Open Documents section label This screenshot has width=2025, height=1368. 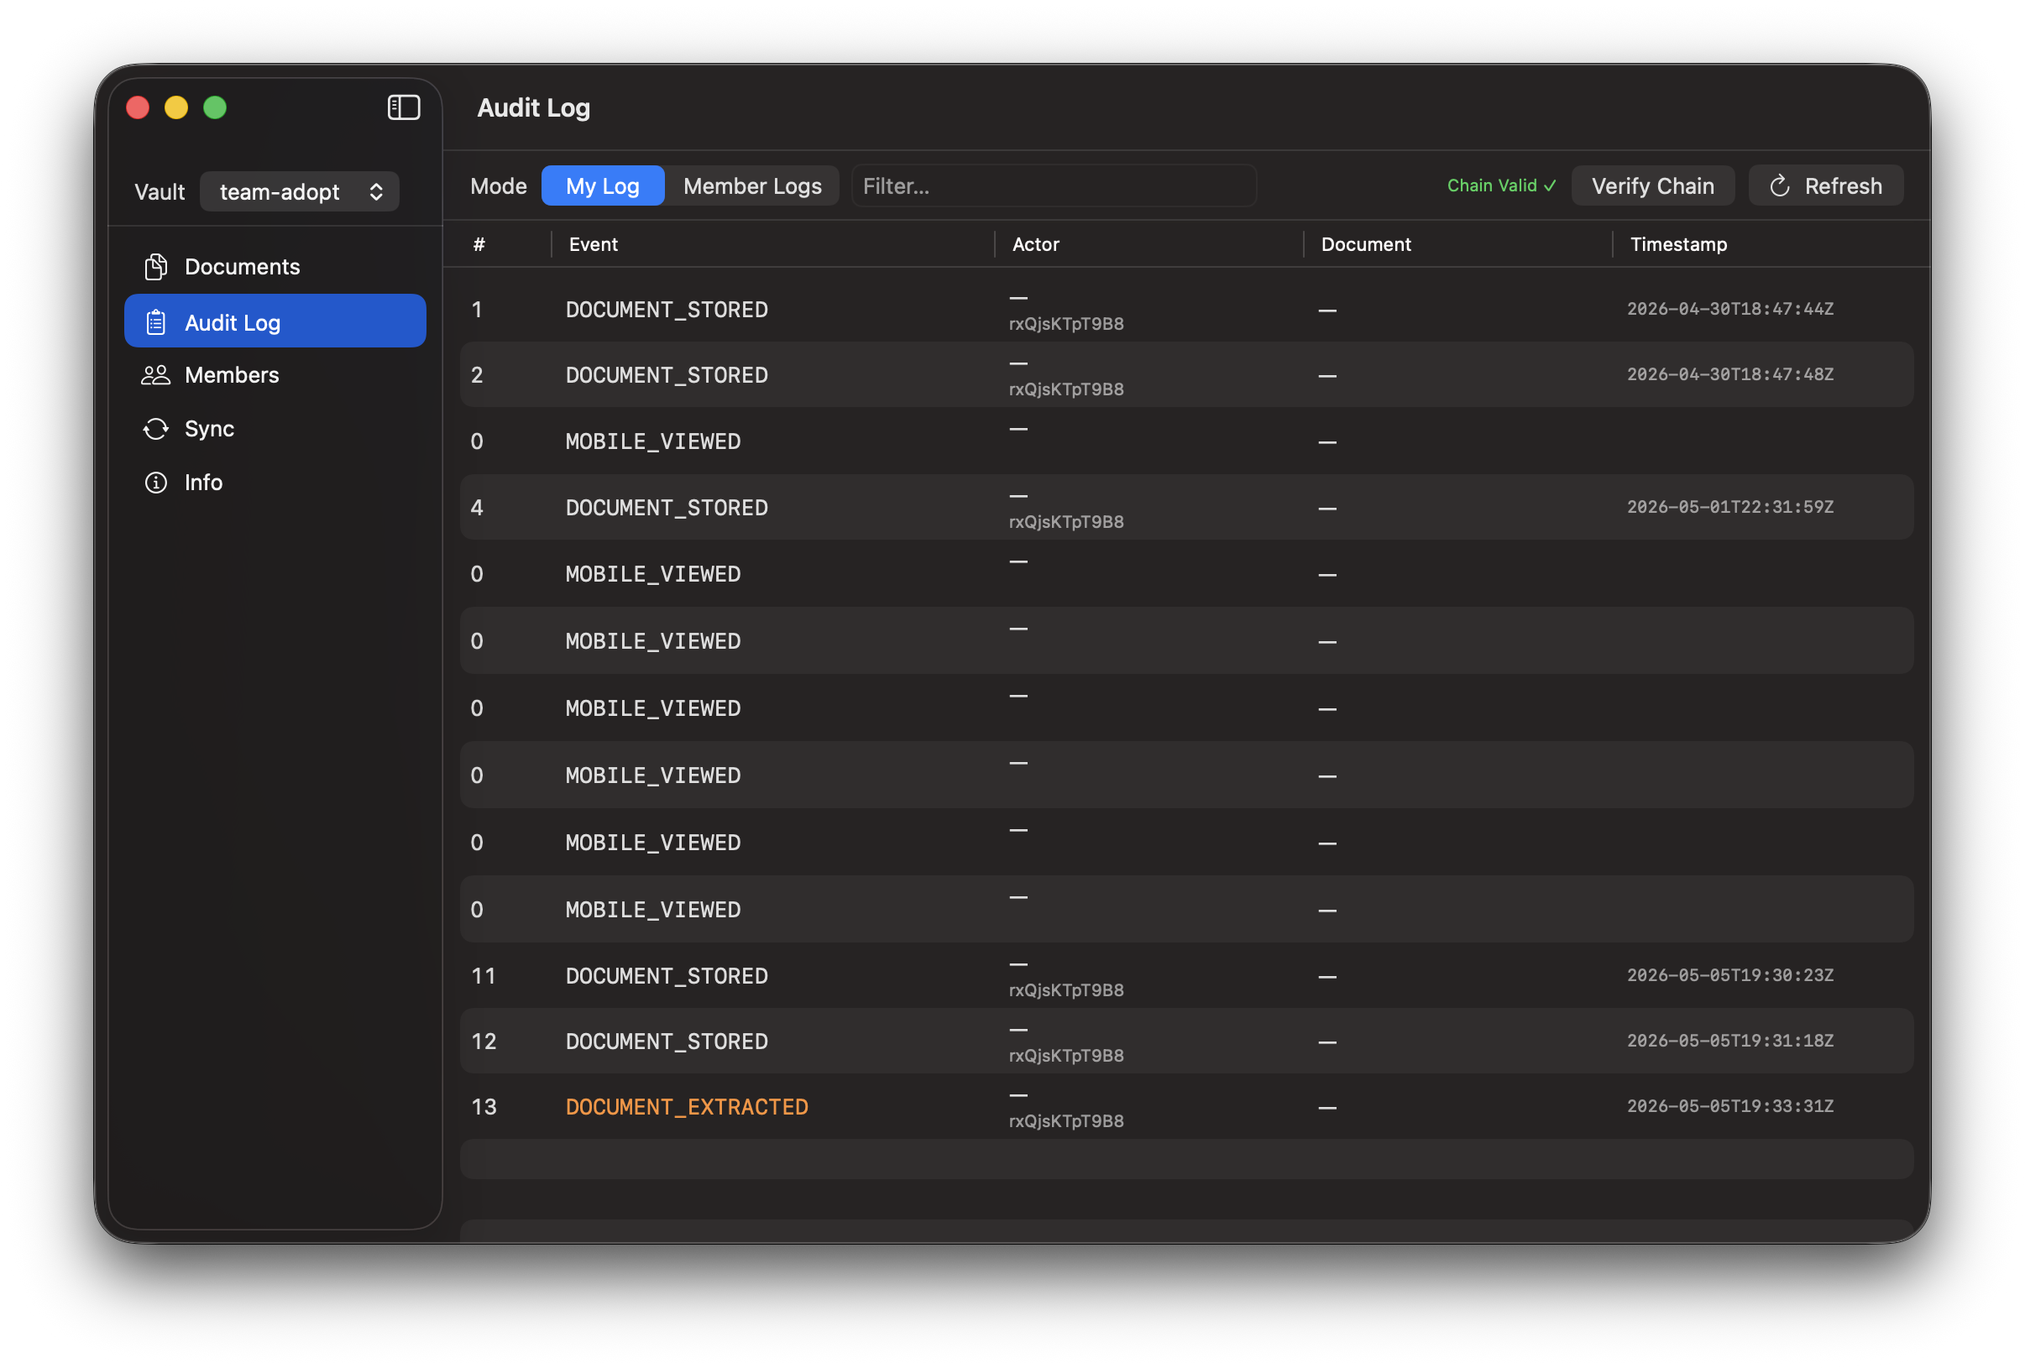tap(243, 266)
